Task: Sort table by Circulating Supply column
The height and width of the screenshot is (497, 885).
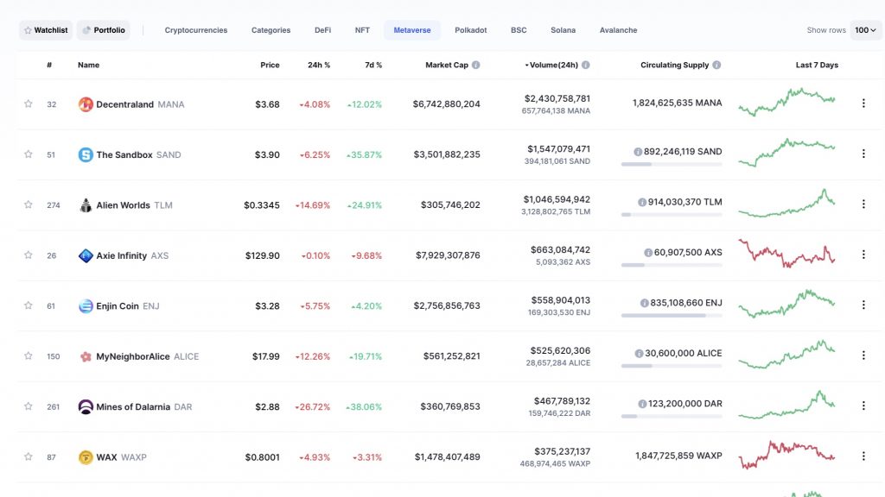Action: tap(674, 65)
